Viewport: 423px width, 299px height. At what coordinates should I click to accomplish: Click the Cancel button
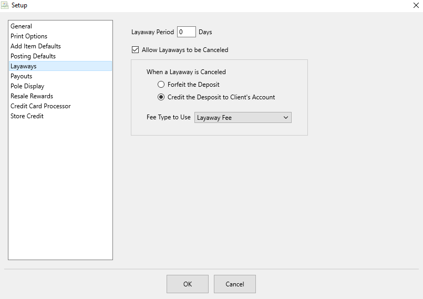[235, 284]
